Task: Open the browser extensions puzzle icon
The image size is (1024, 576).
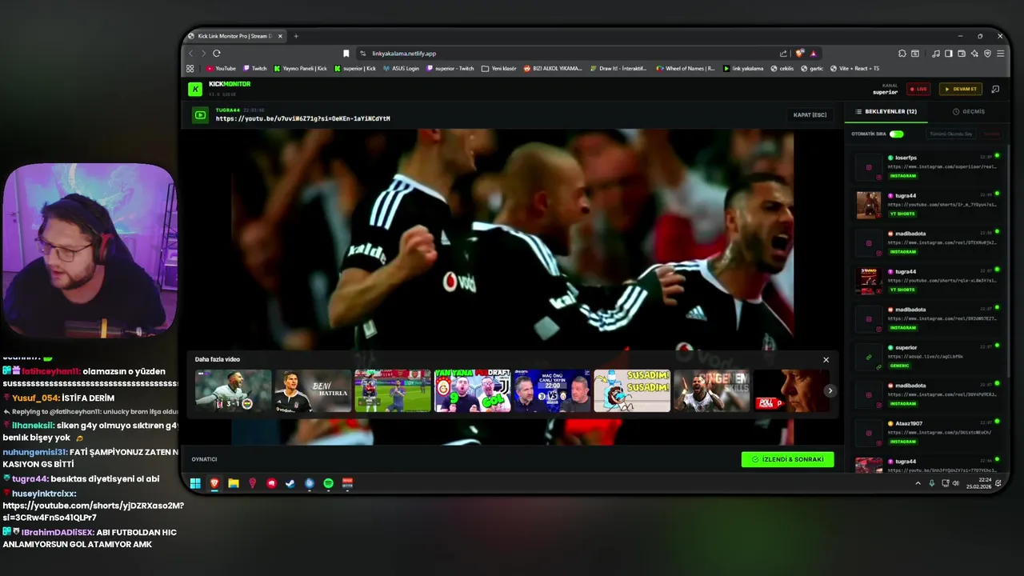Action: click(x=902, y=53)
